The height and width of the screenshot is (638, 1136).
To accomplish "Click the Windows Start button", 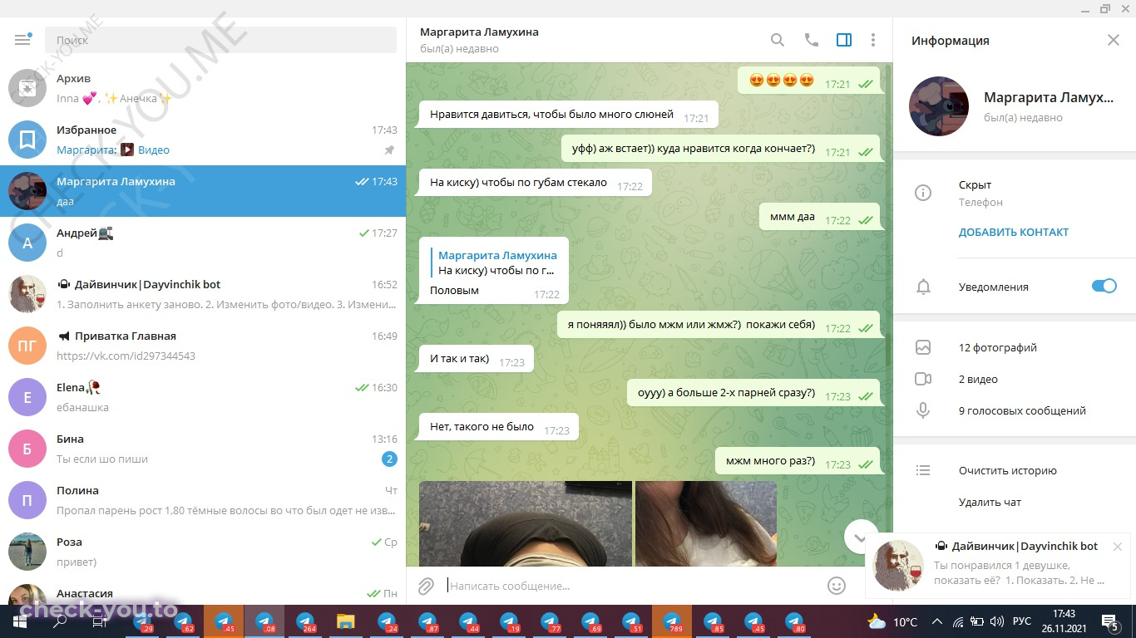I will tap(19, 622).
